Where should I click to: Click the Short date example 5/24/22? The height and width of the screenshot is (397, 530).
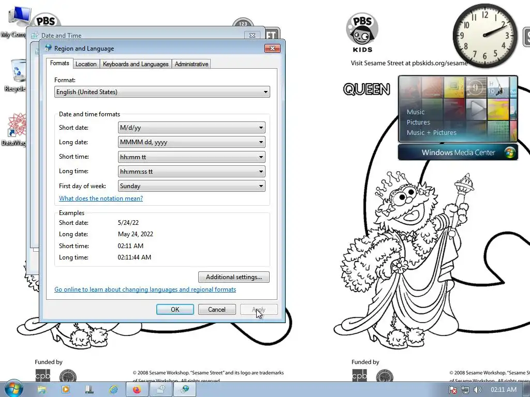click(128, 223)
